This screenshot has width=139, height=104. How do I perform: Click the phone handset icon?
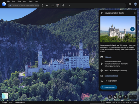(102, 81)
